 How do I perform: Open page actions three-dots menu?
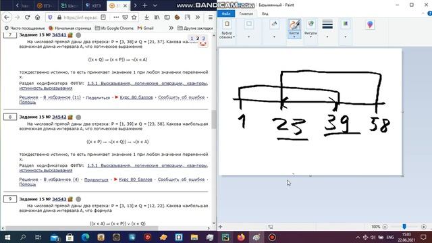[x=116, y=17]
